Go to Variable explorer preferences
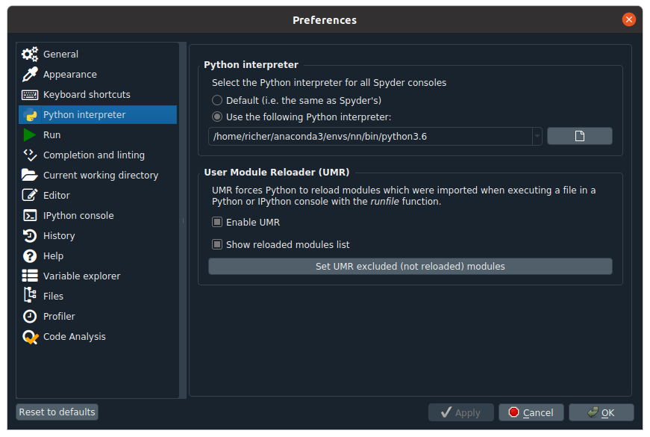650x437 pixels. [x=81, y=276]
